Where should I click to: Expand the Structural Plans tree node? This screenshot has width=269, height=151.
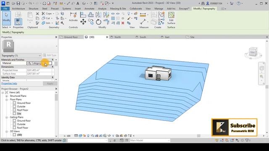[7, 96]
